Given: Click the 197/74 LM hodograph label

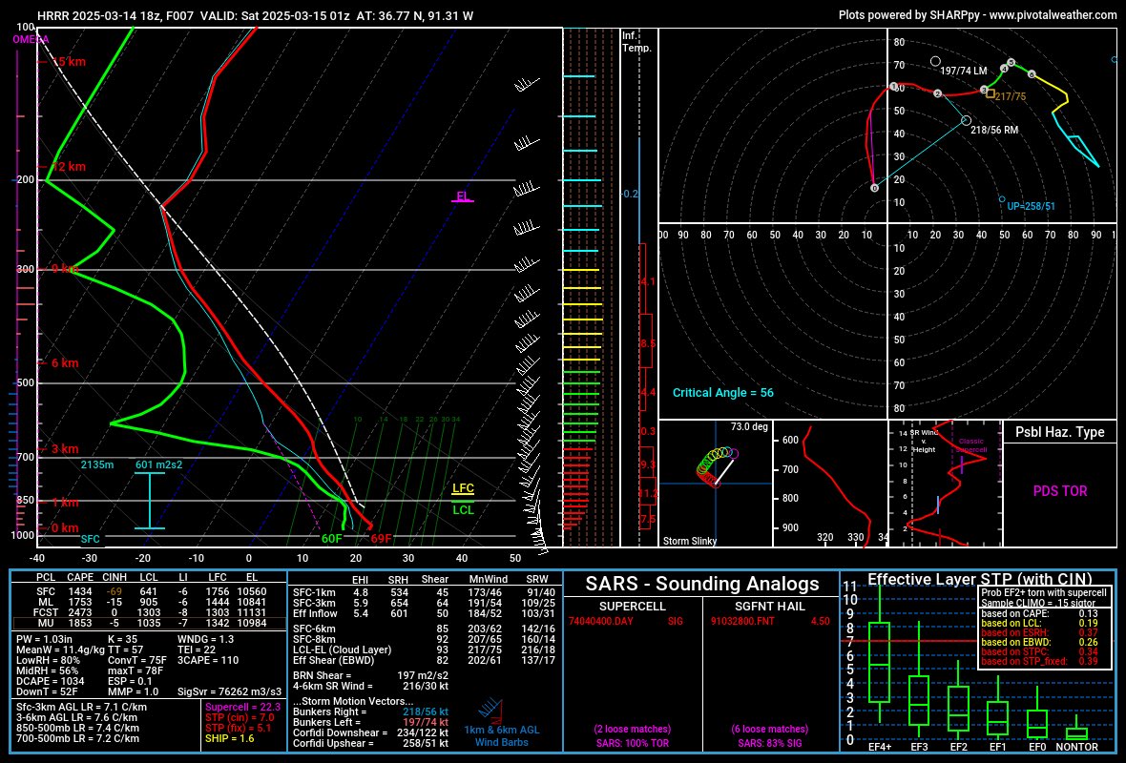Looking at the screenshot, I should [964, 72].
